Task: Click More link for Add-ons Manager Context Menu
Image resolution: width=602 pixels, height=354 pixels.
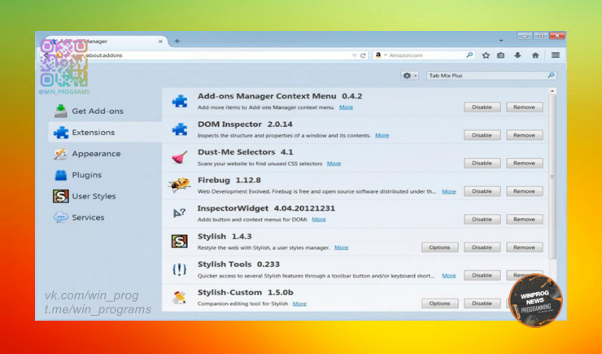Action: click(346, 107)
